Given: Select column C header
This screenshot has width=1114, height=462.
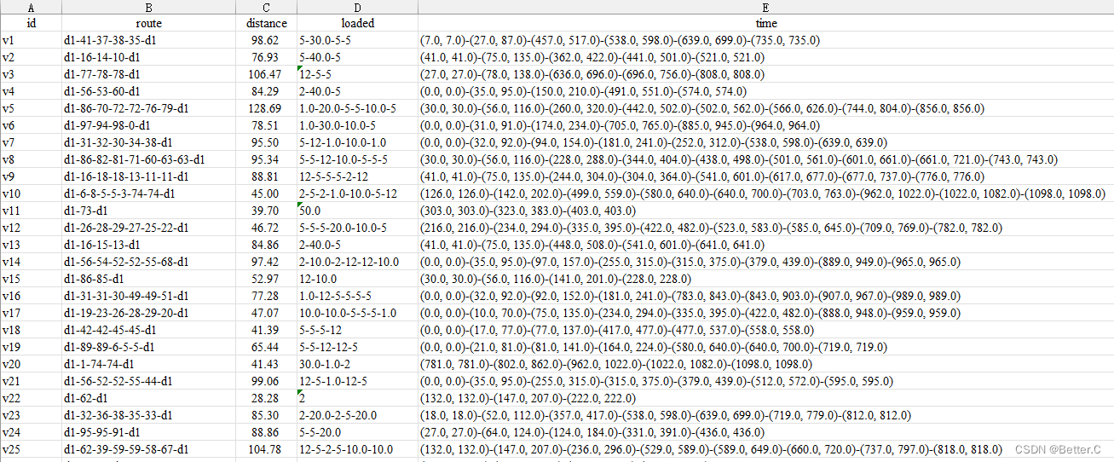Looking at the screenshot, I should [266, 7].
